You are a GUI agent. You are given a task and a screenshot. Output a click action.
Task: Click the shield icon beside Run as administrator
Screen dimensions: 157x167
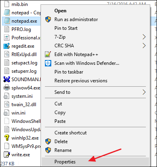48,19
